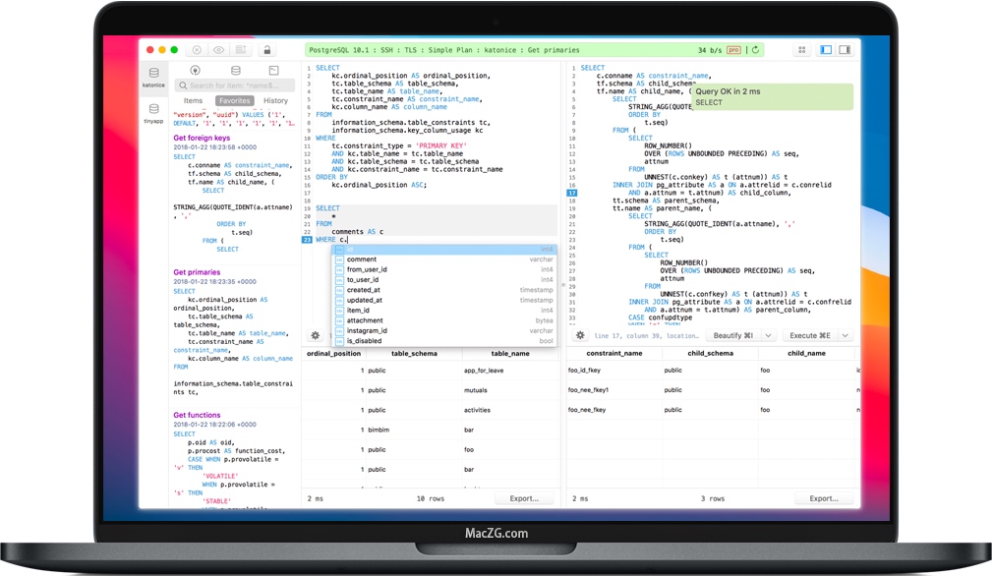The image size is (992, 576).
Task: Click the Export button below the left results
Action: 525,498
